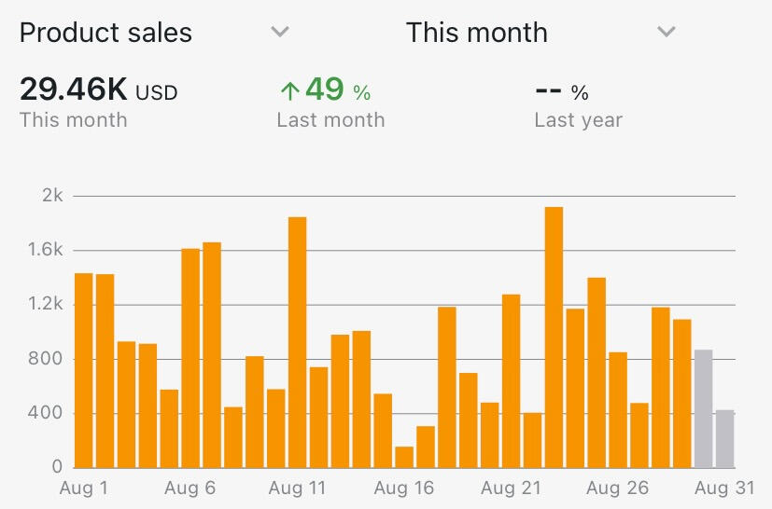Click the green up arrow icon
Viewport: 772px width, 509px height.
(289, 91)
